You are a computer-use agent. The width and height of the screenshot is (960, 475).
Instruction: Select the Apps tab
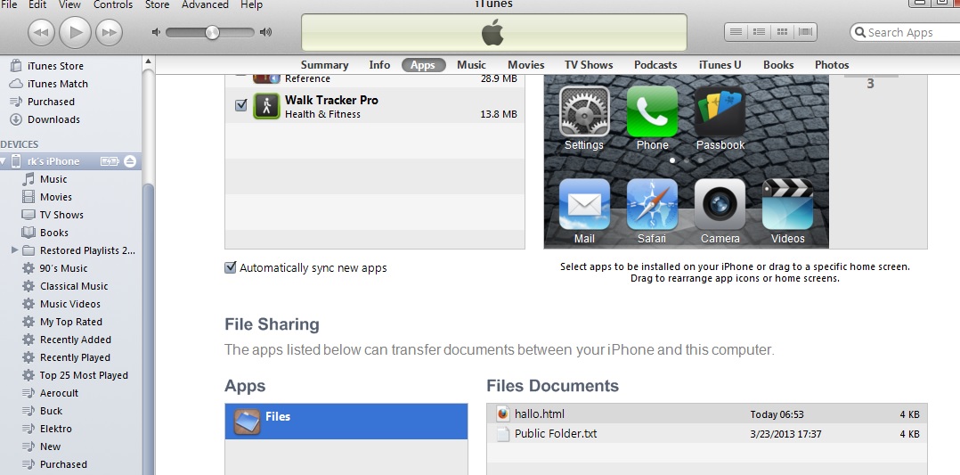423,65
